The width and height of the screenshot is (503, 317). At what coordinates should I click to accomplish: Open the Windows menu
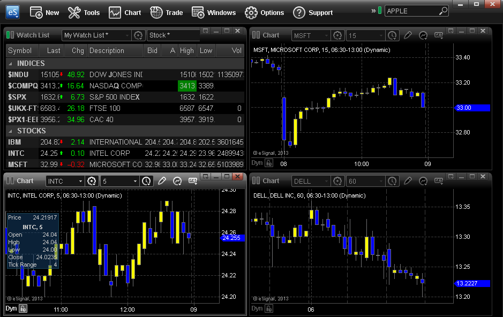click(x=213, y=13)
